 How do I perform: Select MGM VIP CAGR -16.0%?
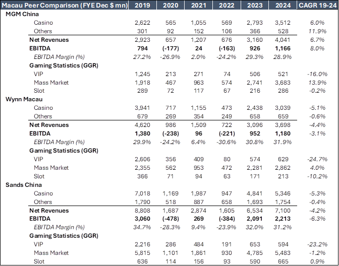tap(317, 74)
